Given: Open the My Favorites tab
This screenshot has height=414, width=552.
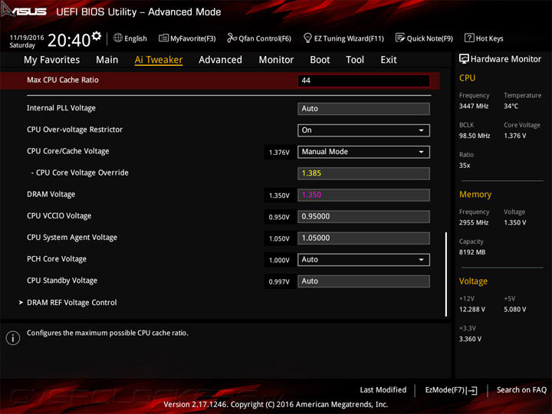Looking at the screenshot, I should tap(52, 60).
